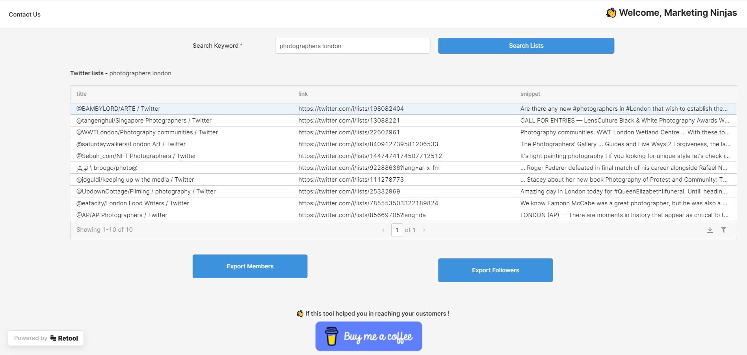Screen dimensions: 747x355
Task: Sort by the title column header
Action: (x=82, y=94)
